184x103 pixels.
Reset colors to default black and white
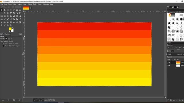point(9,31)
